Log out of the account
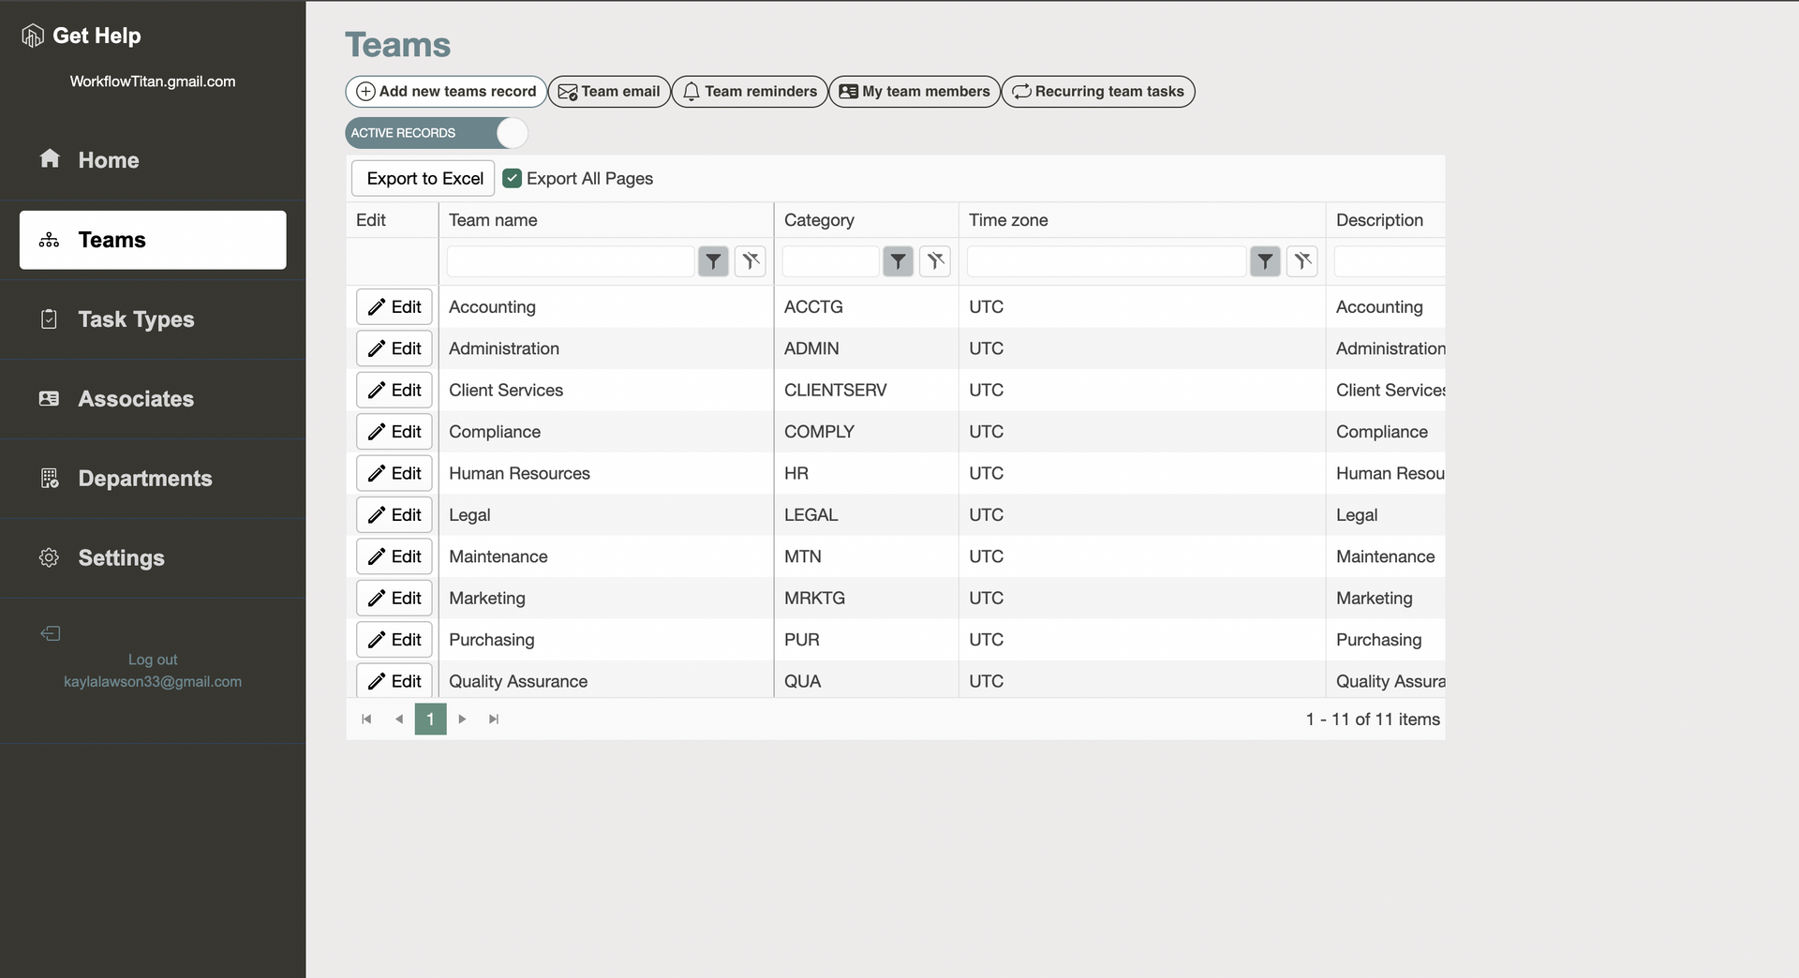 153,659
